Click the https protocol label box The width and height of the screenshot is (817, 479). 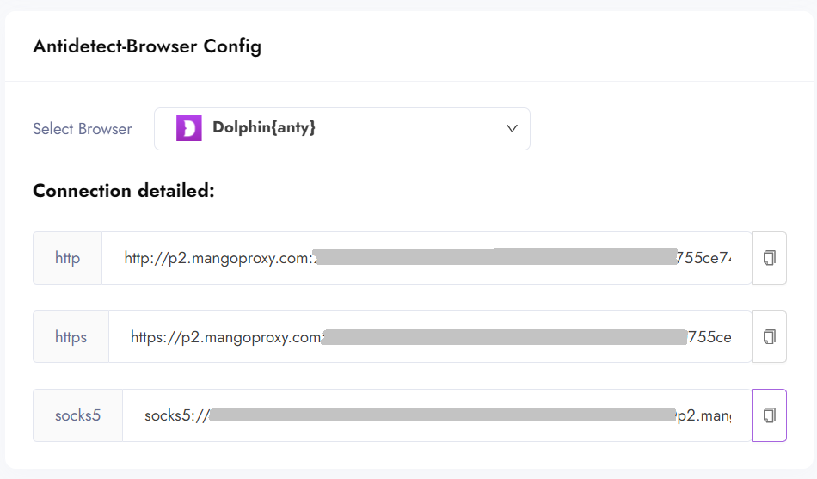tap(71, 336)
